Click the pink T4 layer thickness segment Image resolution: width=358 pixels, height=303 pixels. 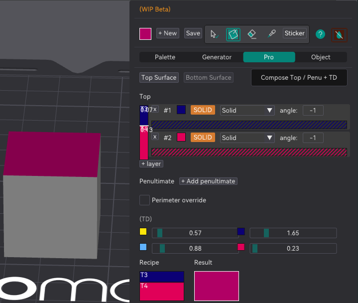coord(144,143)
